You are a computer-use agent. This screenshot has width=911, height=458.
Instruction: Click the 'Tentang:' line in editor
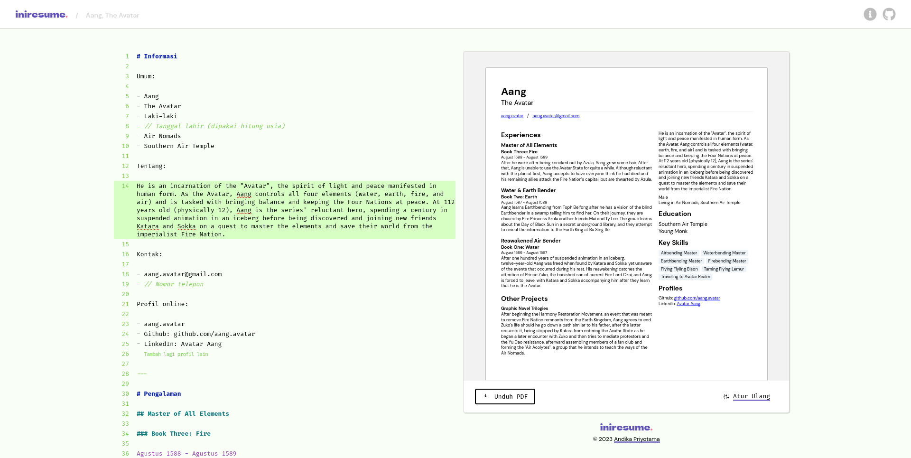(x=151, y=166)
